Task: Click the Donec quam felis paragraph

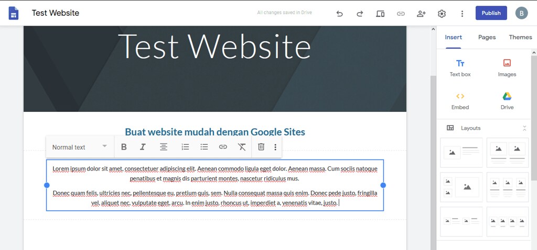Action: [x=214, y=198]
